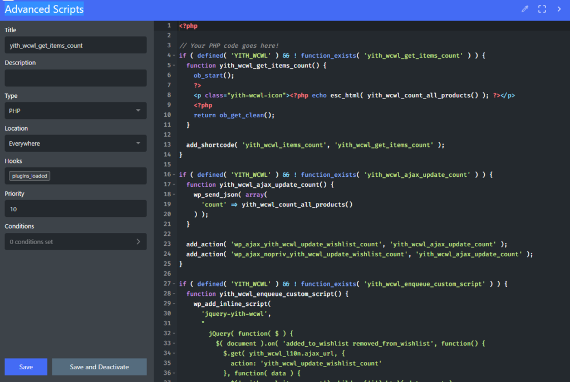The image size is (570, 382).
Task: Click the Title input field
Action: pyautogui.click(x=75, y=46)
